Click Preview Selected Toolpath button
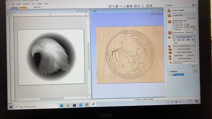The width and height of the screenshot is (212, 119). 184,37
